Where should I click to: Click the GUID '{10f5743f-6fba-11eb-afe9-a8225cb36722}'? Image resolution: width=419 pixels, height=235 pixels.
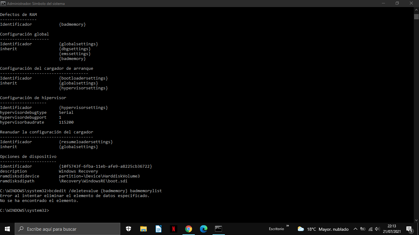coord(106,166)
